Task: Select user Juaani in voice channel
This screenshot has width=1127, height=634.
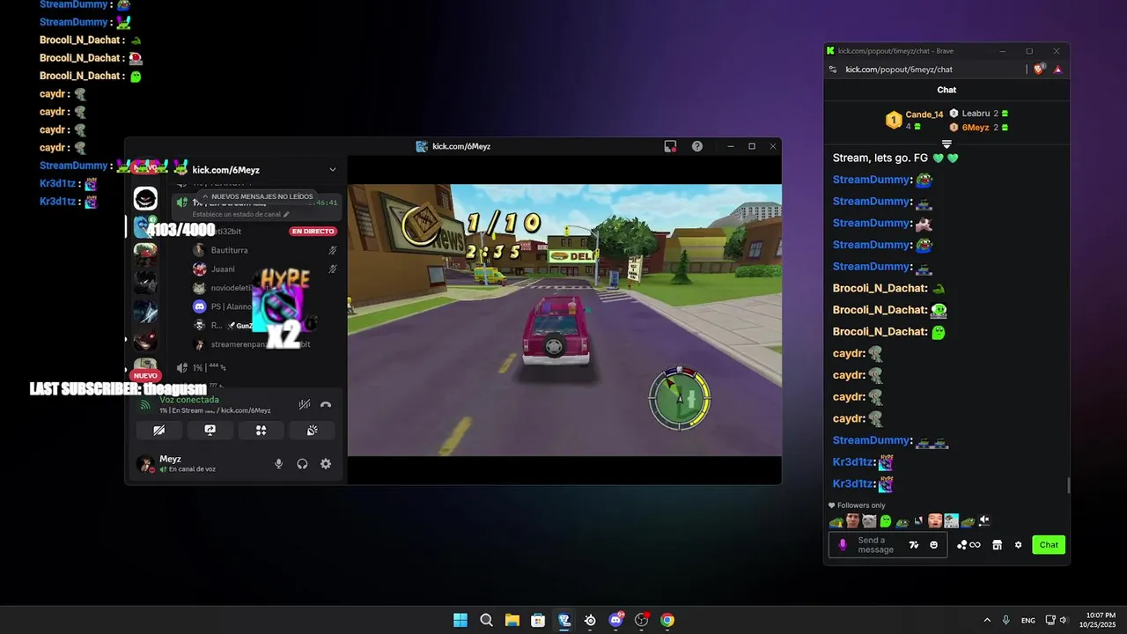Action: point(223,269)
